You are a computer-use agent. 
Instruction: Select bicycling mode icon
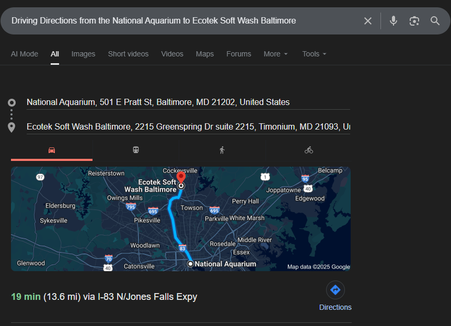coord(309,150)
